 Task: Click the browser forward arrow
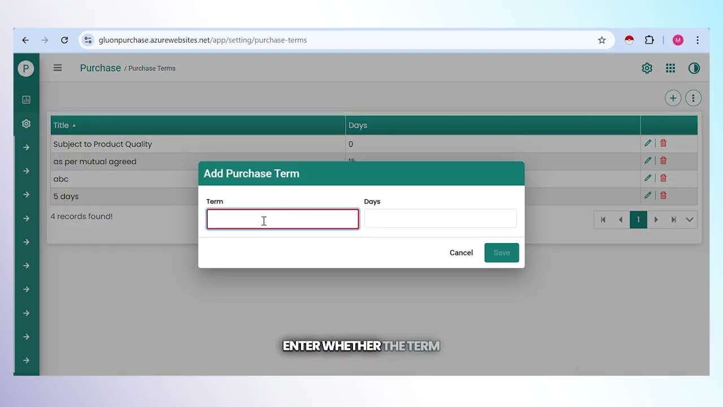click(x=45, y=40)
